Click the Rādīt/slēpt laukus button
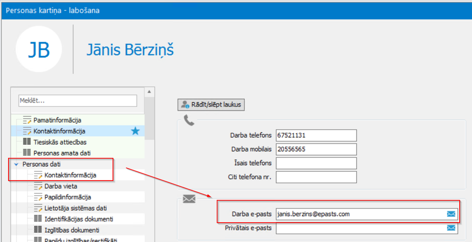The image size is (472, 242). click(211, 105)
